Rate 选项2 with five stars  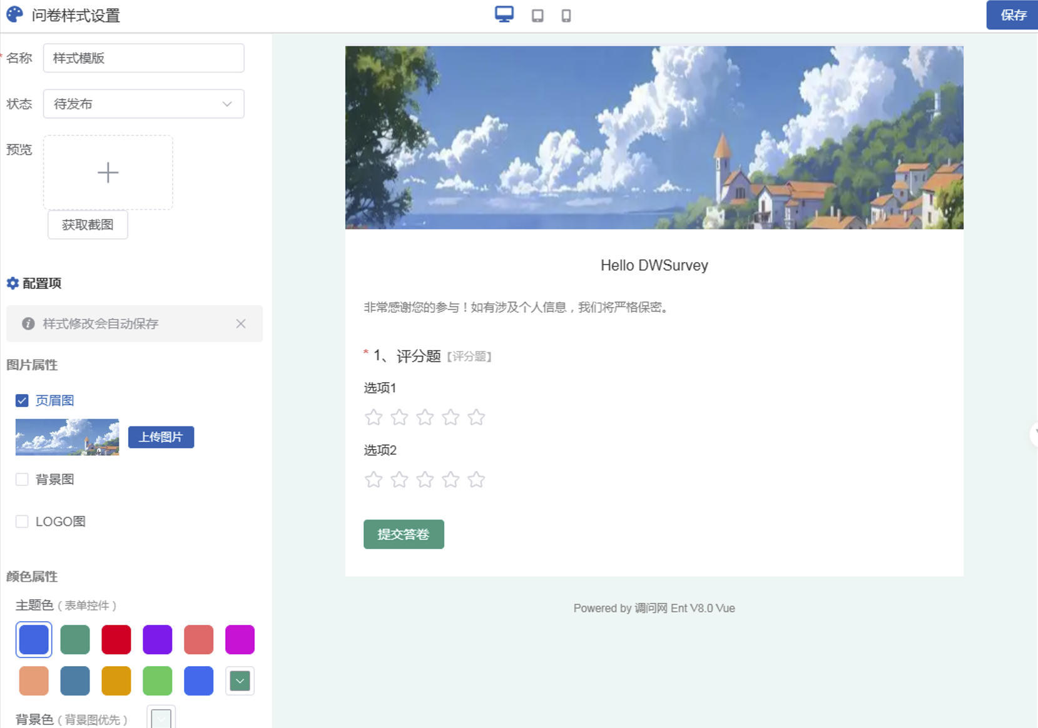476,480
